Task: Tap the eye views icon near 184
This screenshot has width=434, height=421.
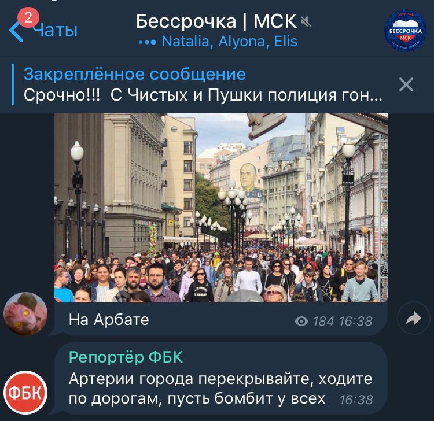Action: (x=301, y=322)
